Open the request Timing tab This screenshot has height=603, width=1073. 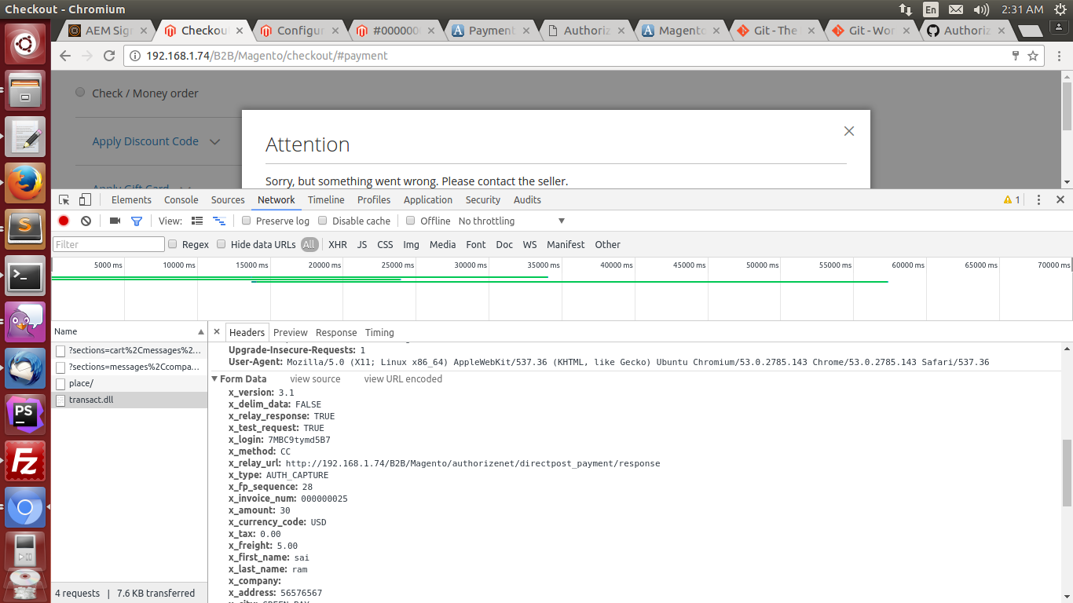(x=379, y=333)
